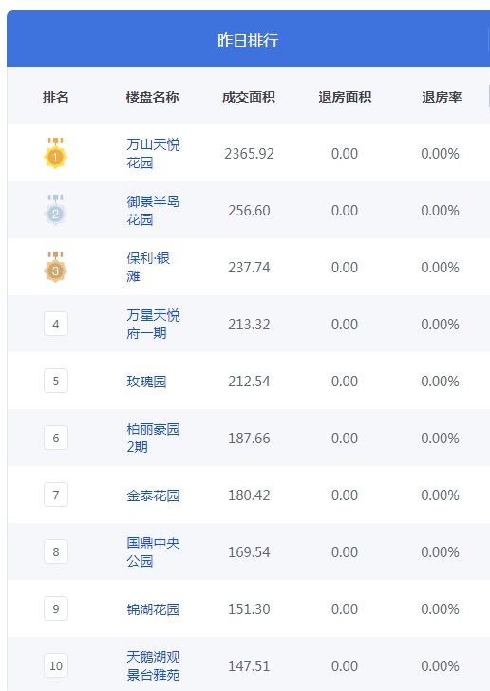
Task: Click the silver rank 2 medal icon
Action: 56,210
